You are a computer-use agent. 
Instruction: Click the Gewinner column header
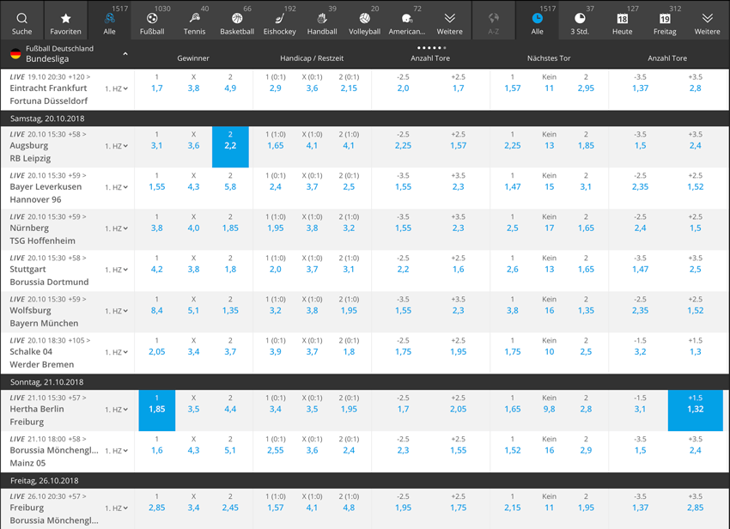tap(193, 58)
